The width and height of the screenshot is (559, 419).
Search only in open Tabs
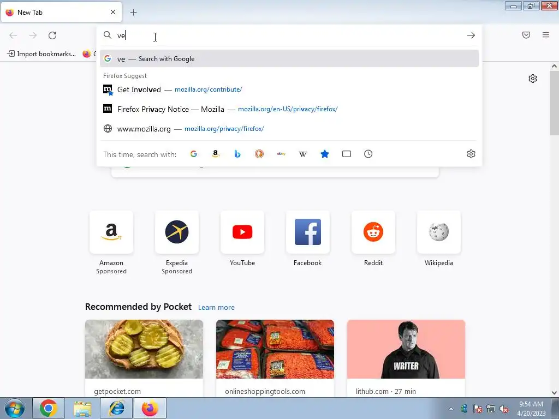coord(347,154)
